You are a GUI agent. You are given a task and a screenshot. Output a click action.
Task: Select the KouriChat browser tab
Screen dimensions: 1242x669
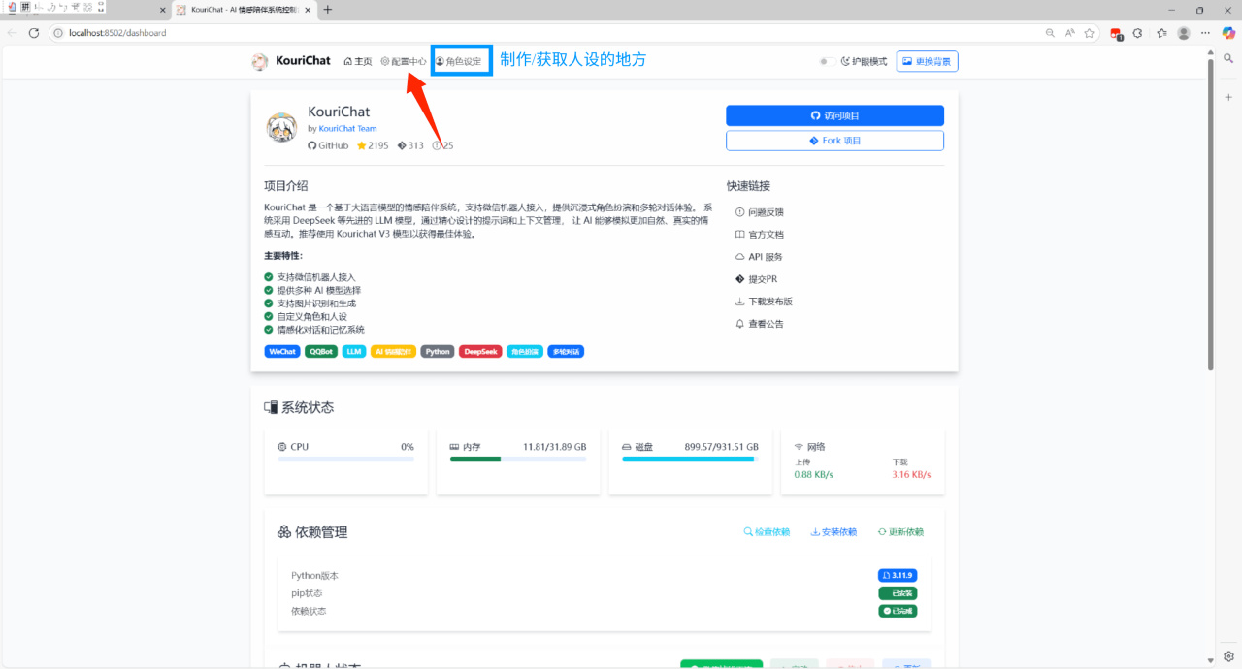point(245,10)
